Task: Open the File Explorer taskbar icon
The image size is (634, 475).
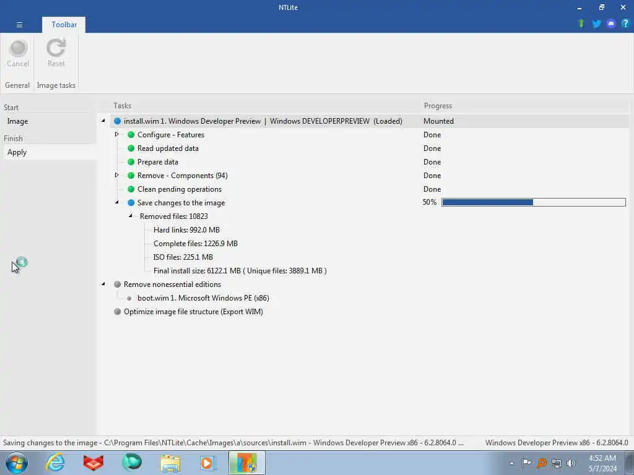Action: 170,463
